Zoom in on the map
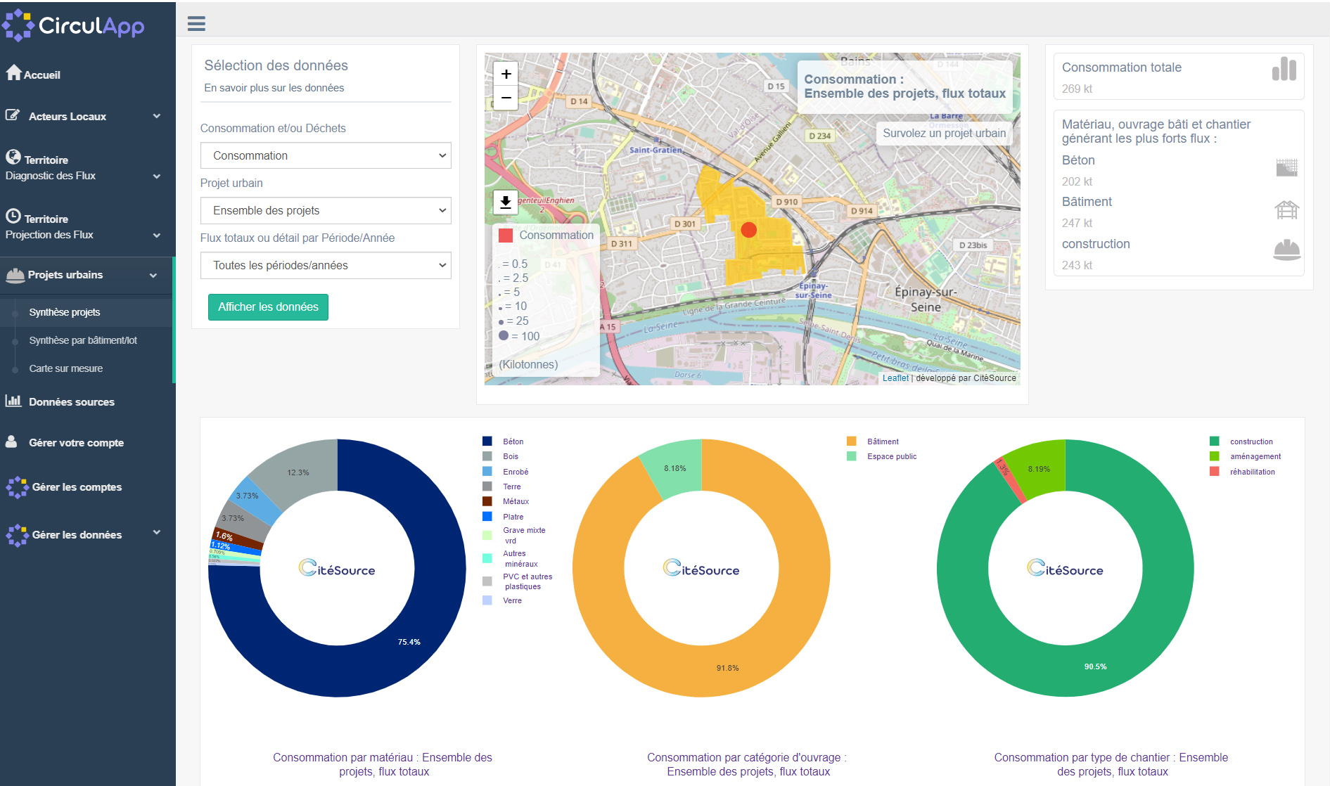Screen dimensions: 1330x786 pyautogui.click(x=506, y=74)
